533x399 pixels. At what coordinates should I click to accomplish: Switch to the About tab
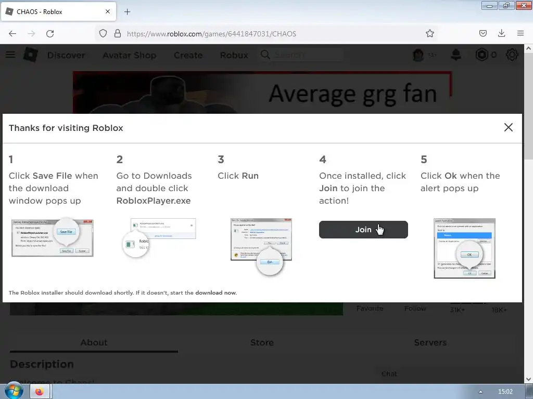(94, 342)
